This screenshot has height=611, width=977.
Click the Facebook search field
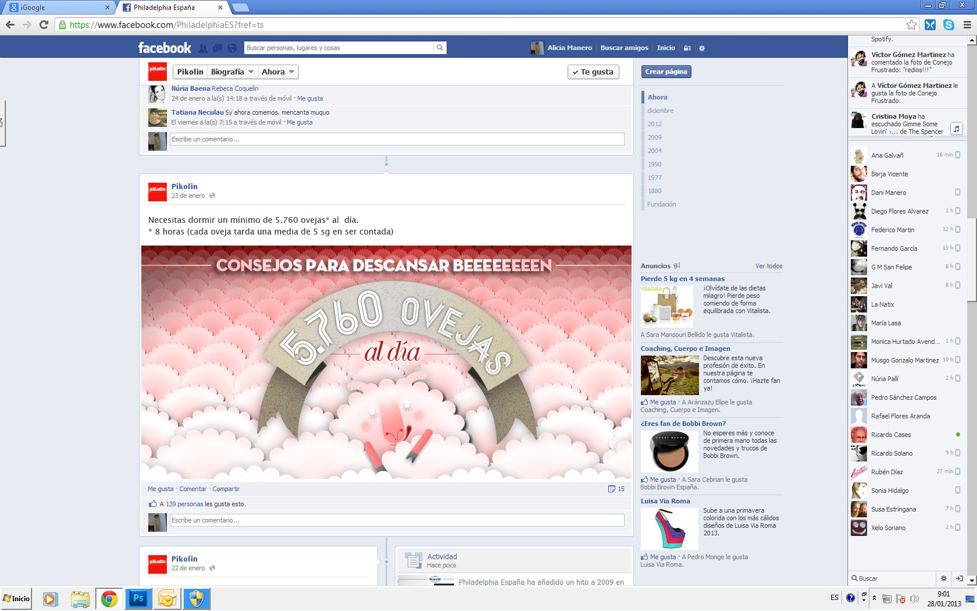[339, 48]
